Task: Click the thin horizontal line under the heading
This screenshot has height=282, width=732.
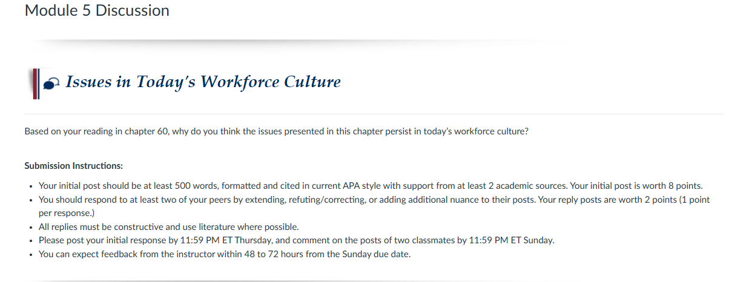Action: click(x=374, y=114)
